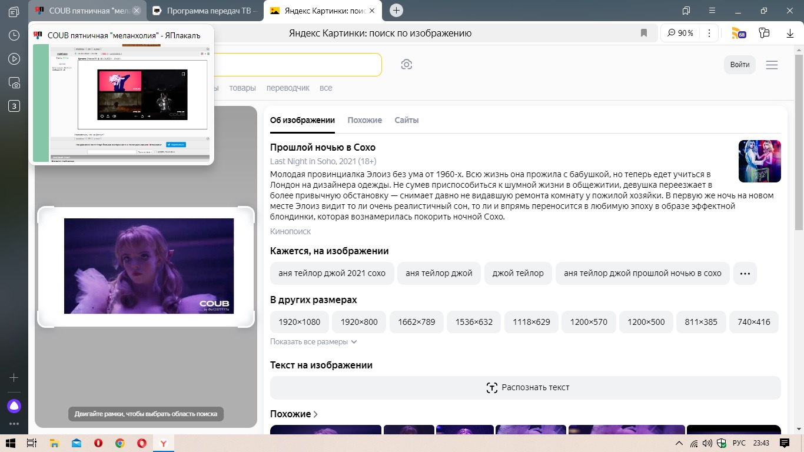Pick the 1662×789 image size
The image size is (804, 452).
coord(417,322)
